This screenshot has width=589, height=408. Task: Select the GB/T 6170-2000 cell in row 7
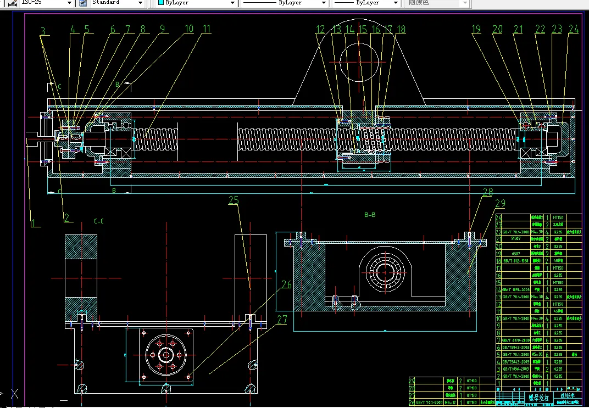tap(516, 340)
